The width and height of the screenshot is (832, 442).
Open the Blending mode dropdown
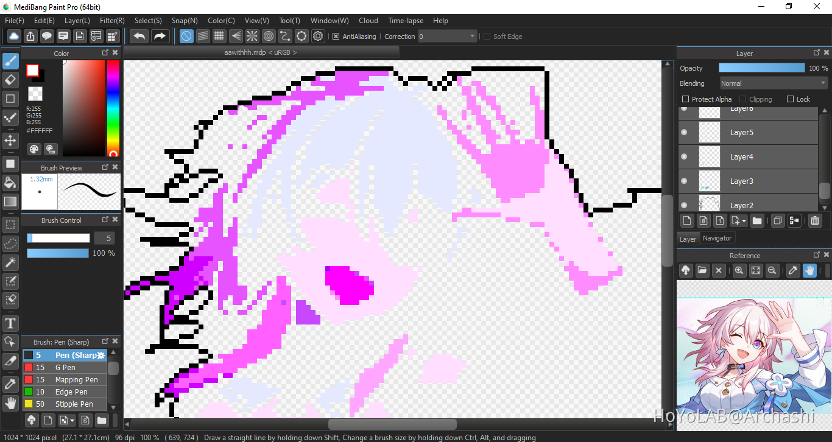click(x=773, y=83)
